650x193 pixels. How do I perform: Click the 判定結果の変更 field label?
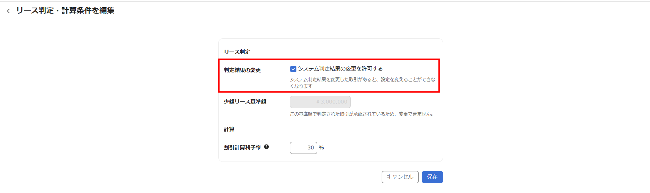pos(242,70)
